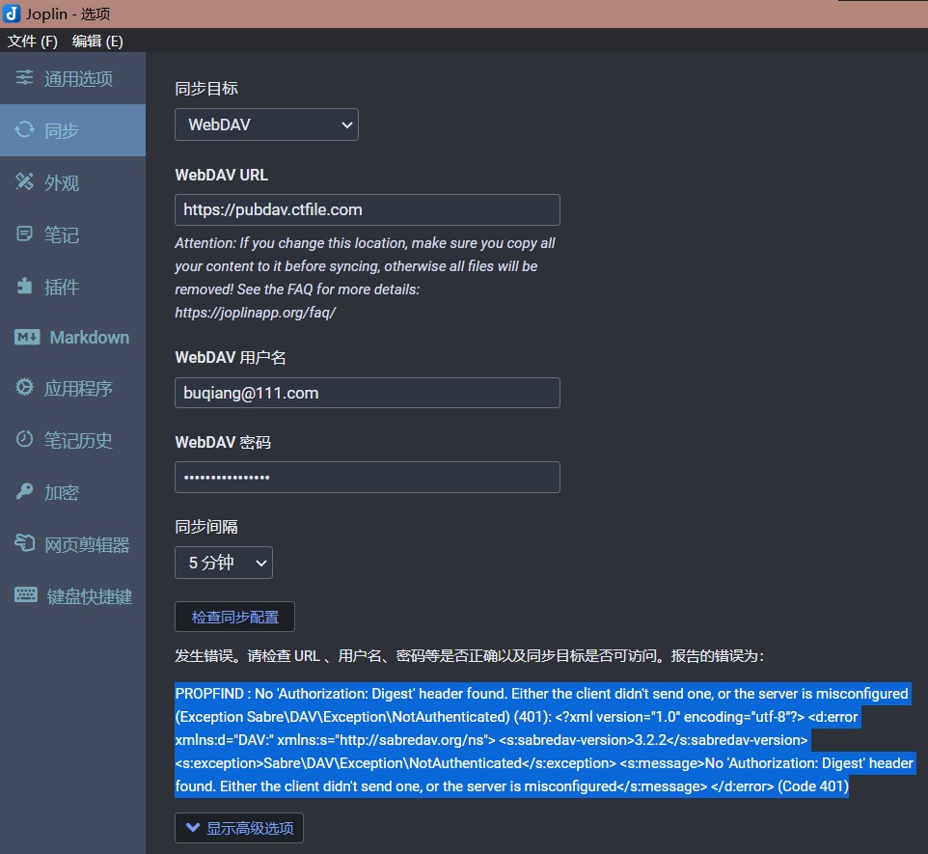Open 通用选项 settings section
This screenshot has height=854, width=928.
(72, 78)
